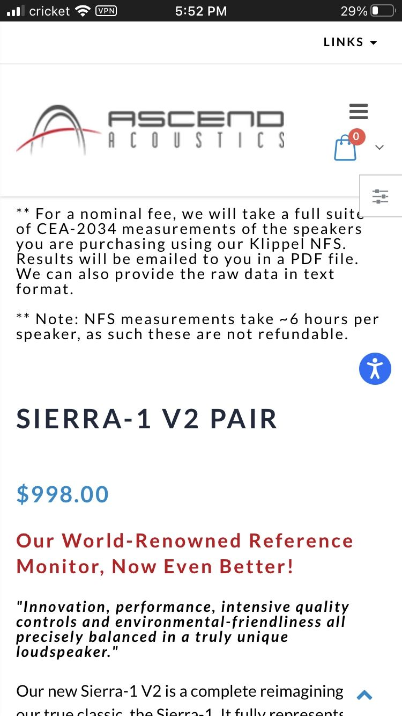Viewport: 402px width, 716px height.
Task: Click the Sierra-1 V2 Pair title
Action: (x=147, y=419)
